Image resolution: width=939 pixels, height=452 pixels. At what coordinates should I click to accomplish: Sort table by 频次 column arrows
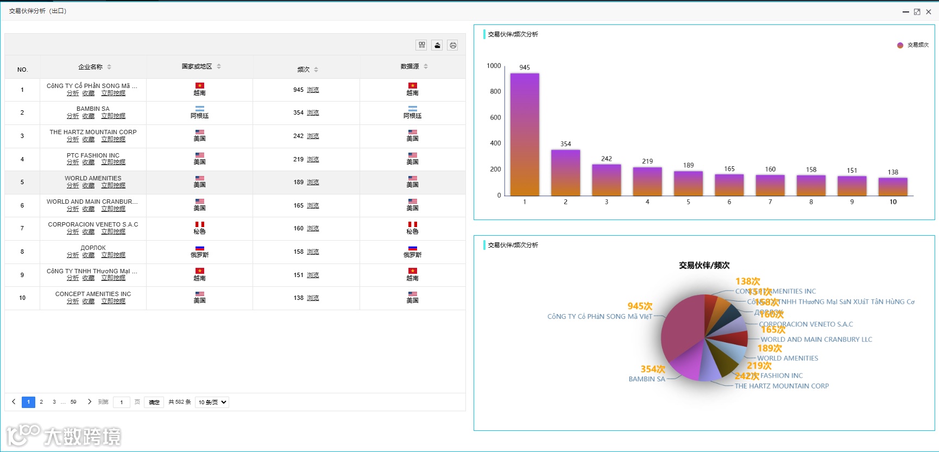coord(316,70)
